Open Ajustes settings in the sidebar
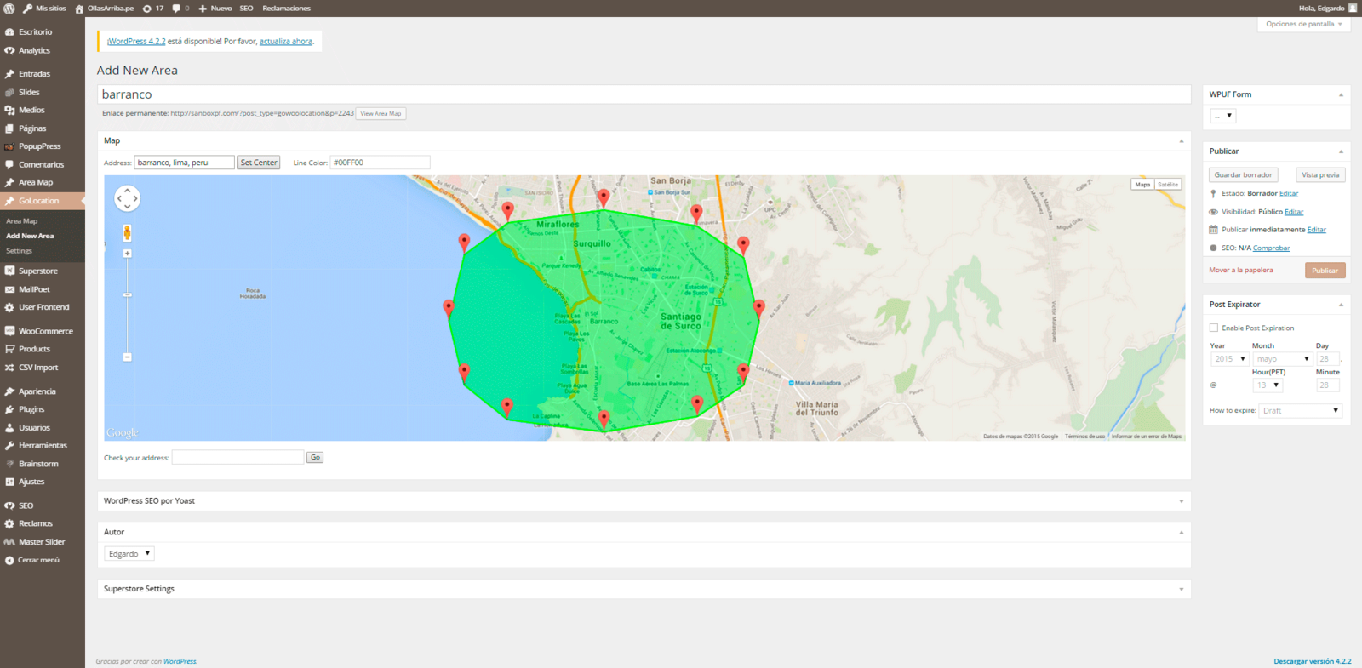 31,482
